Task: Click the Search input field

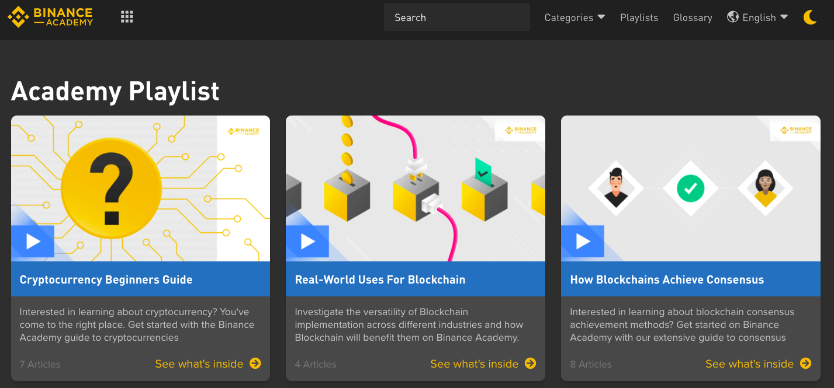Action: 457,17
